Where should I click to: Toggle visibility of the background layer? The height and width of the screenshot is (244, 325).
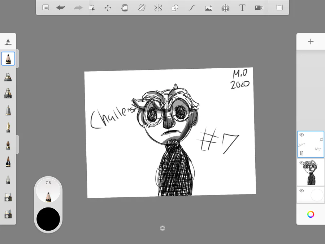coord(302,191)
